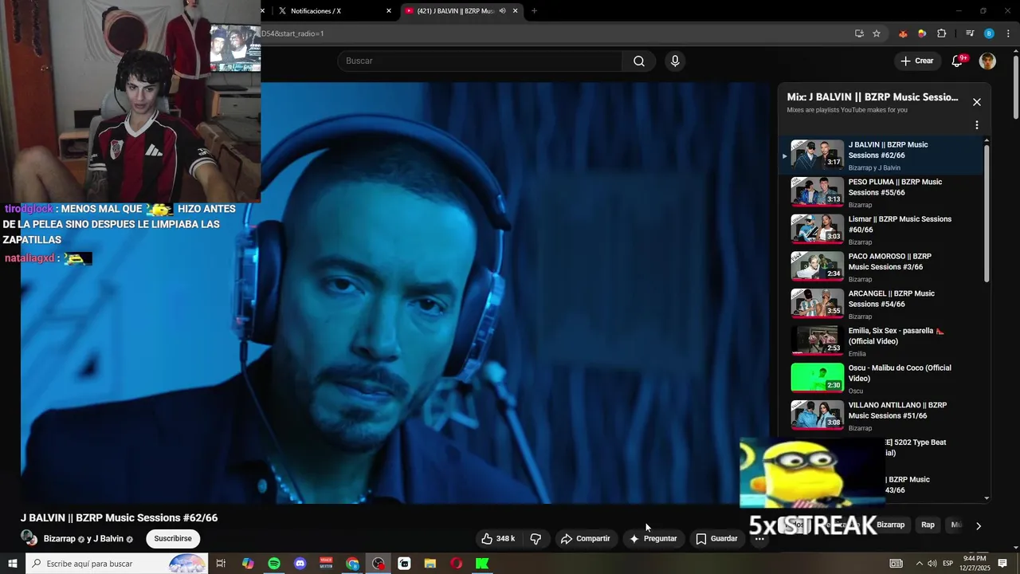This screenshot has height=574, width=1020.
Task: Show hidden system tray icons
Action: tap(919, 564)
